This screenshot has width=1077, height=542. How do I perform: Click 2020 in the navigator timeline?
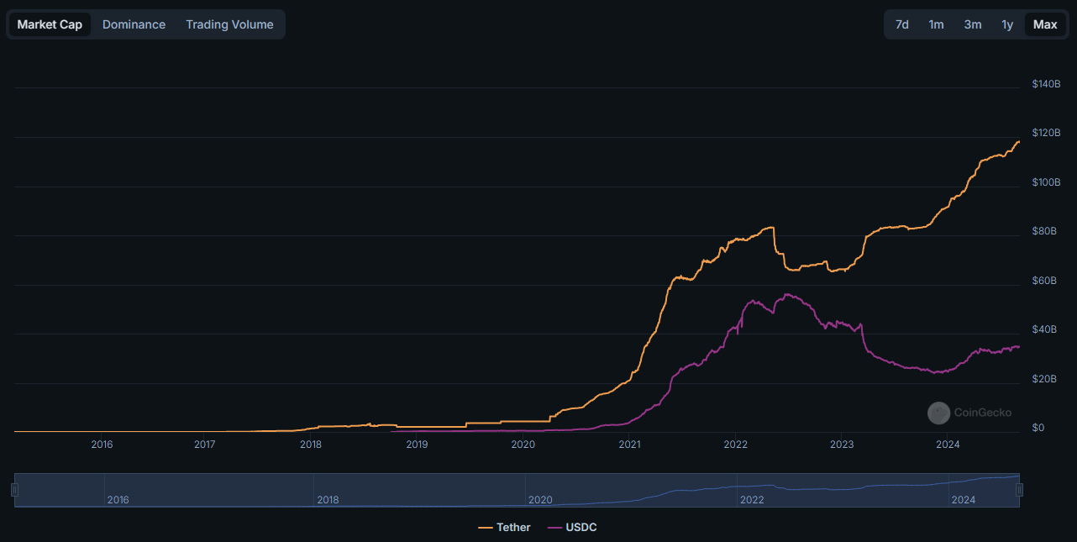click(540, 500)
